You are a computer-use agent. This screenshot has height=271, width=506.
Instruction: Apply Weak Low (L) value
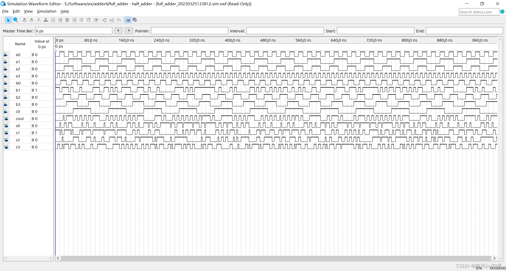pos(53,20)
